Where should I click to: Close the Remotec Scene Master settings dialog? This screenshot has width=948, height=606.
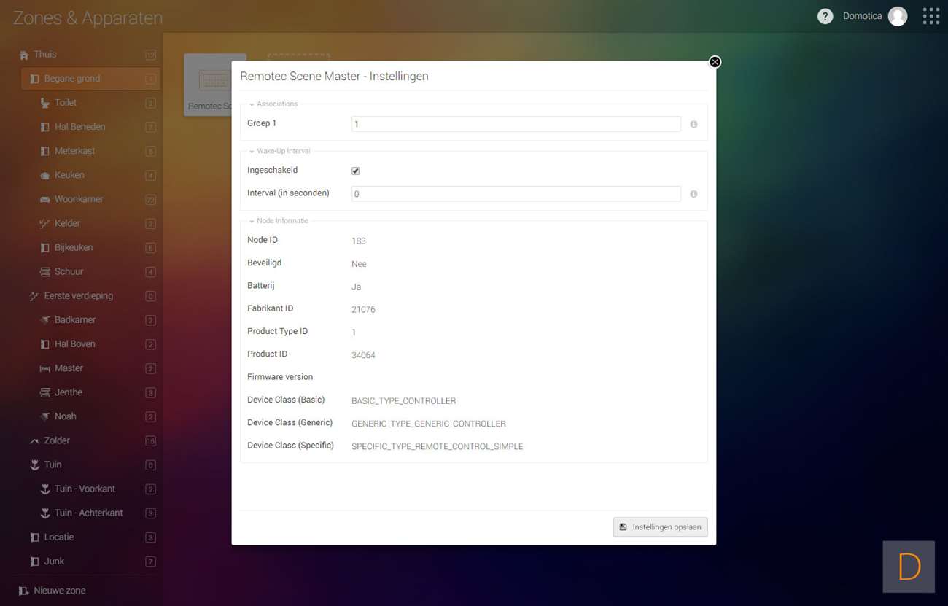pos(715,62)
